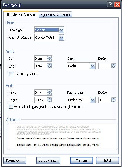This screenshot has width=122, height=167.
Task: Click the Sol indent value field
Action: click(41, 58)
